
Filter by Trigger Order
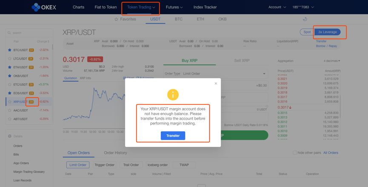click(104, 165)
